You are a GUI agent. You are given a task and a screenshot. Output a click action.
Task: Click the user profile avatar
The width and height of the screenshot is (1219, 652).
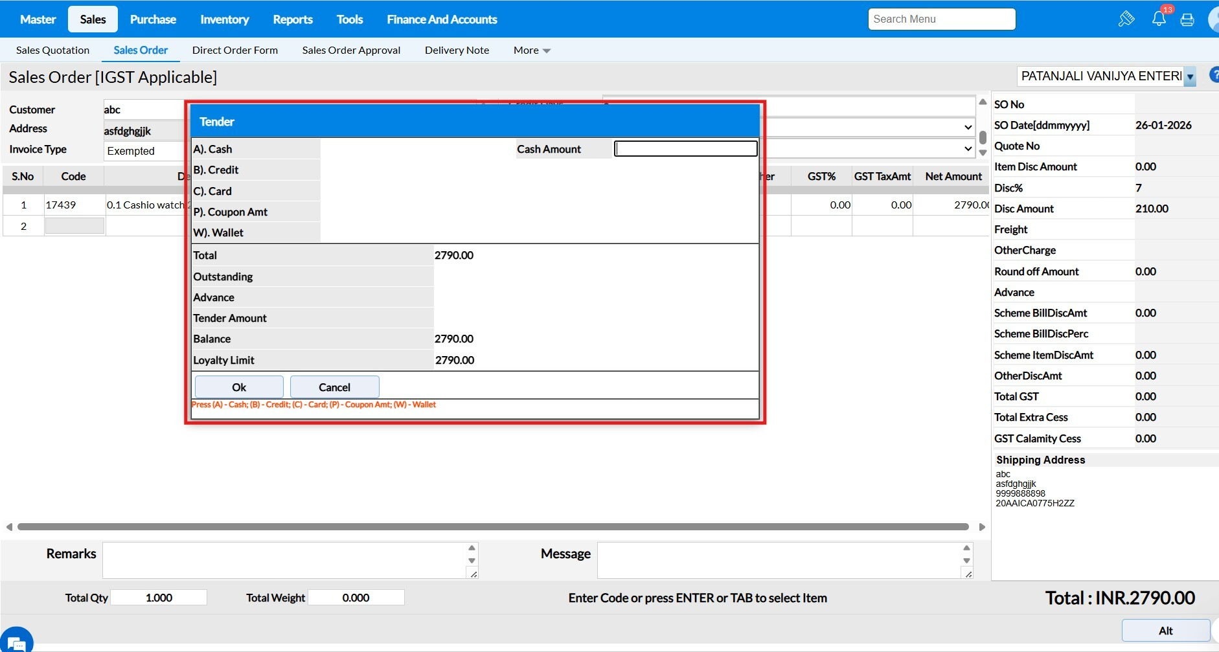pos(1214,19)
